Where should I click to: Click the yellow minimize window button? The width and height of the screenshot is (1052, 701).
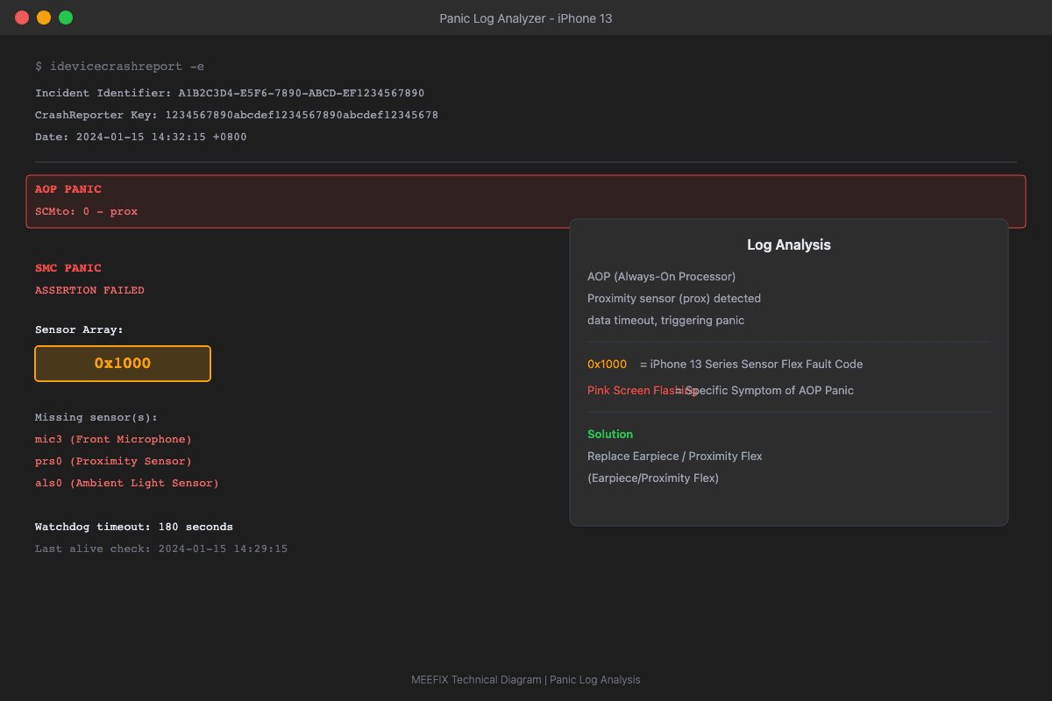[x=44, y=18]
